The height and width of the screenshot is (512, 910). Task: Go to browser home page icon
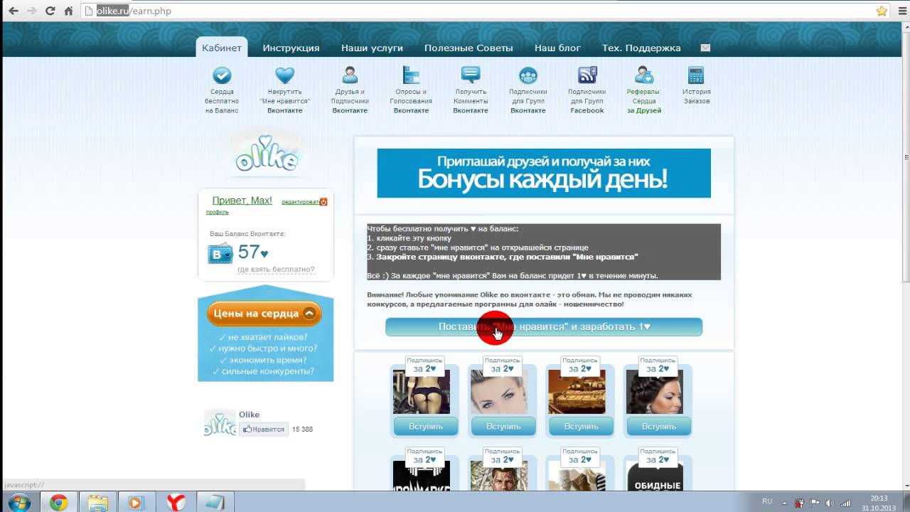(69, 11)
